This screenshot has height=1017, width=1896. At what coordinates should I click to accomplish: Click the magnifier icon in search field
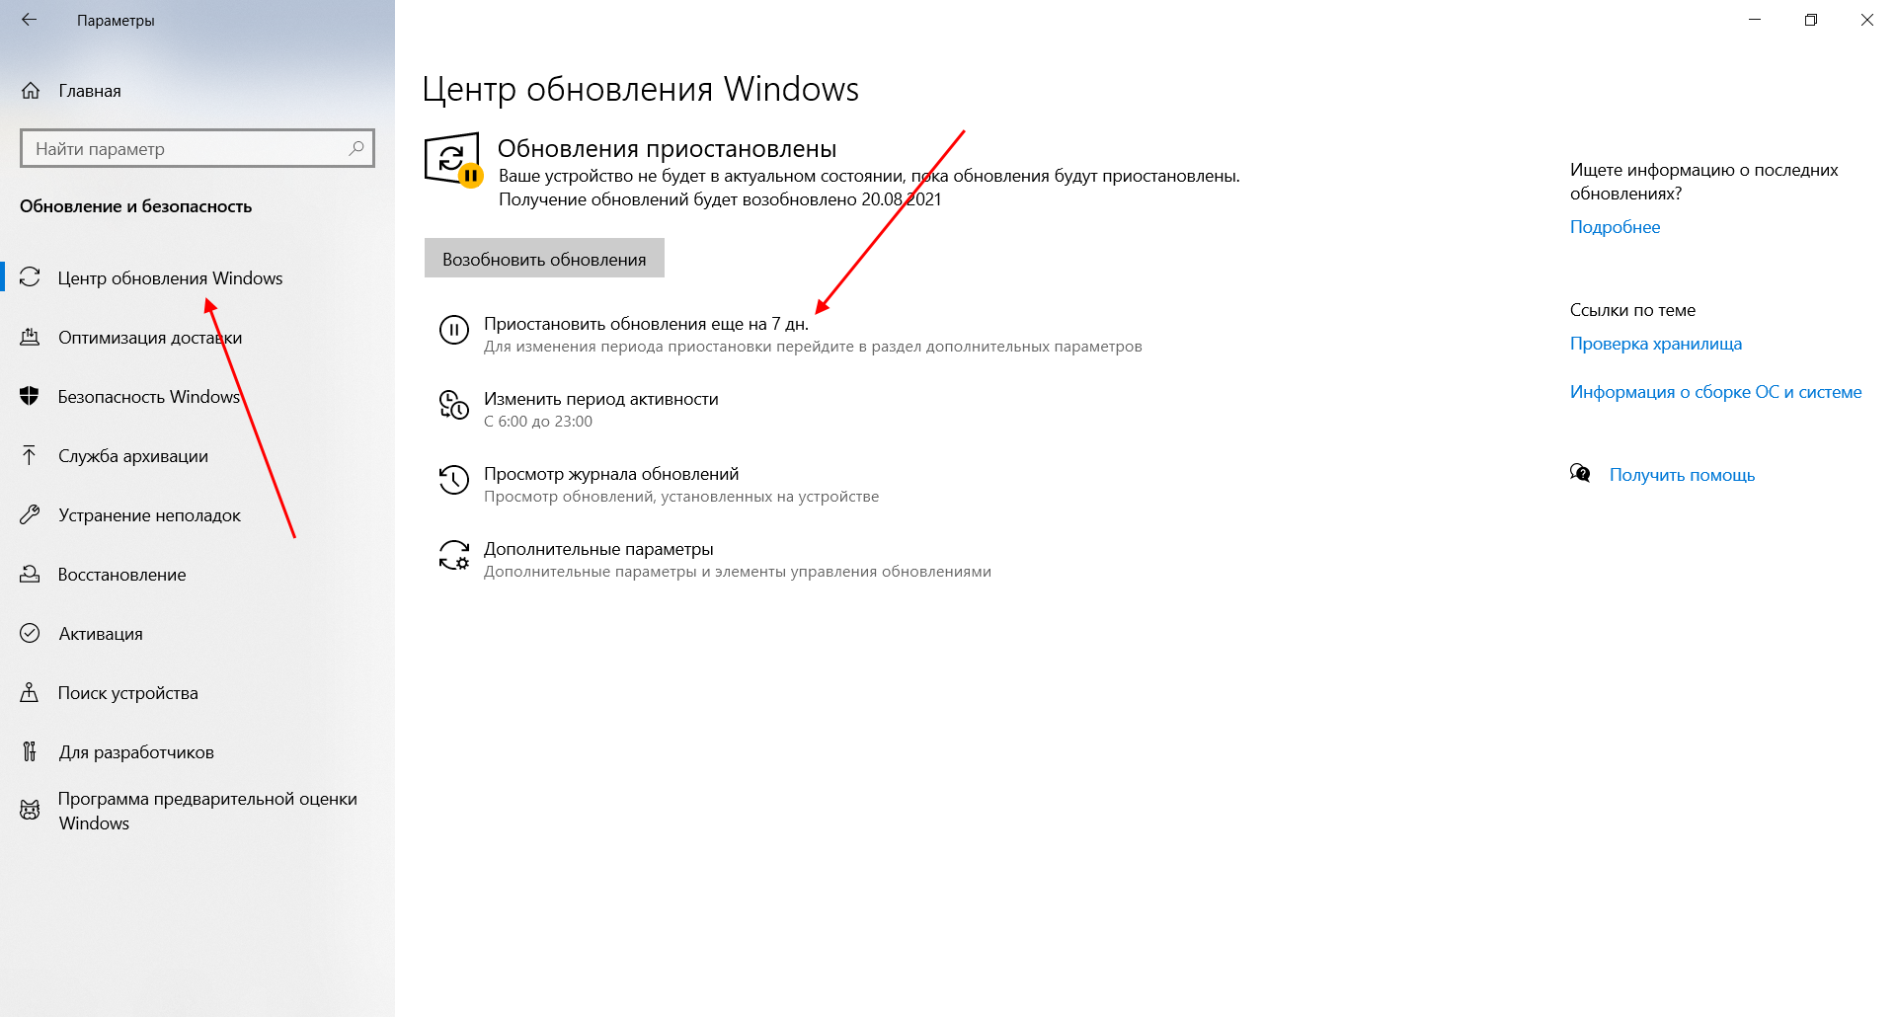356,148
